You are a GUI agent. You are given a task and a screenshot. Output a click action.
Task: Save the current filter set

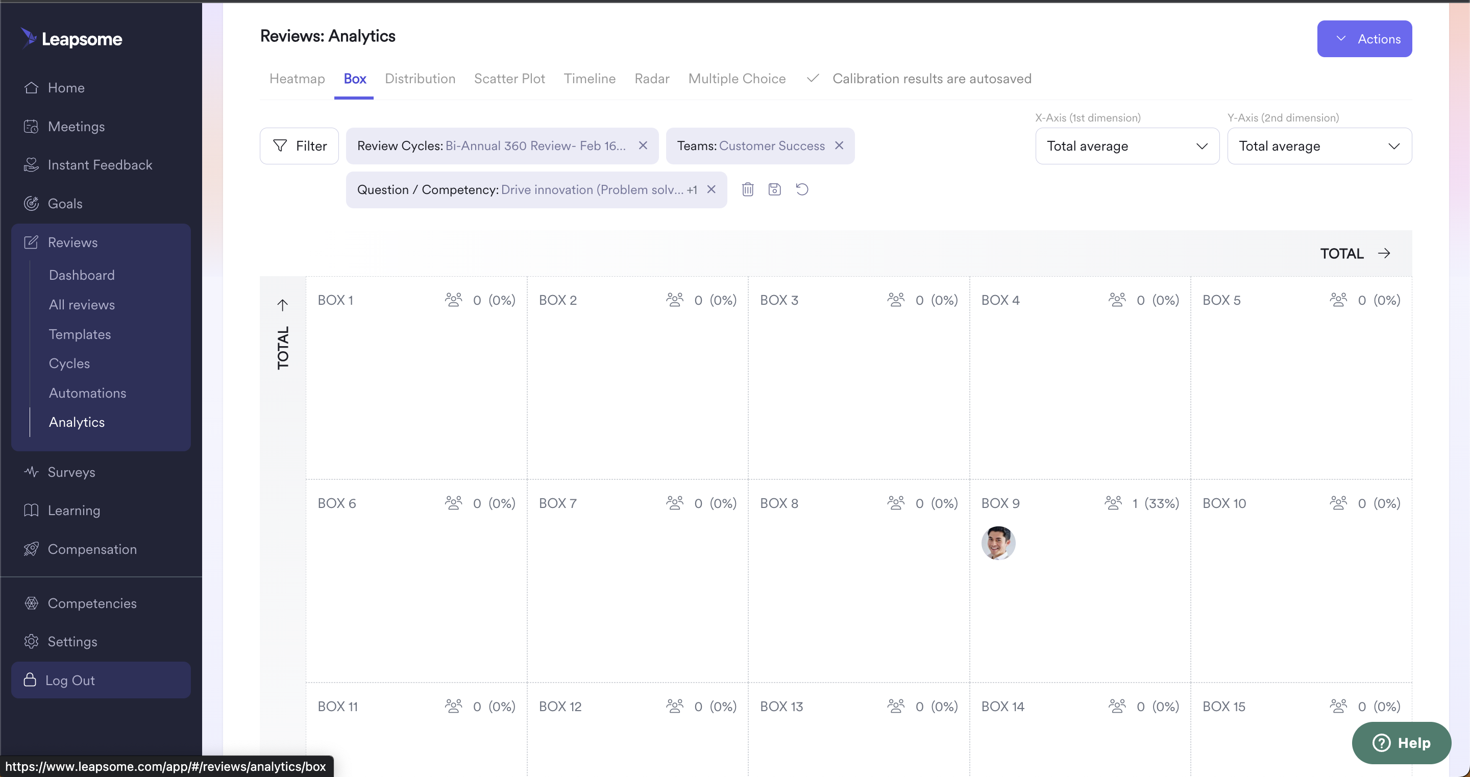coord(774,189)
